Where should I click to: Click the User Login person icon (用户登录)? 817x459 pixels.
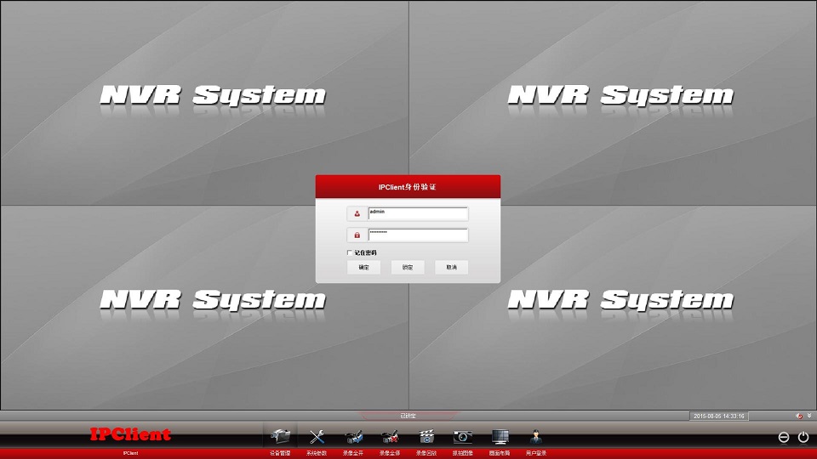(535, 436)
